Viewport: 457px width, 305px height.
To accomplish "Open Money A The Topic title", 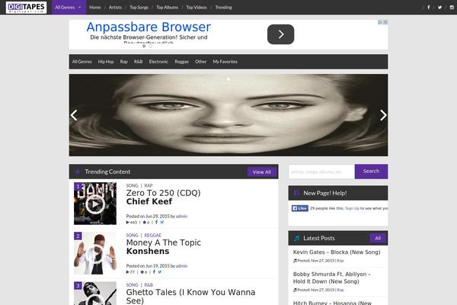I will 164,242.
